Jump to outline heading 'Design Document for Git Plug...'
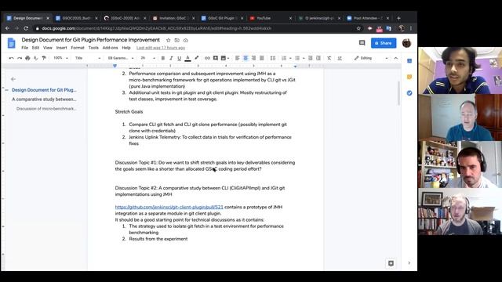The width and height of the screenshot is (502, 282). pyautogui.click(x=44, y=90)
